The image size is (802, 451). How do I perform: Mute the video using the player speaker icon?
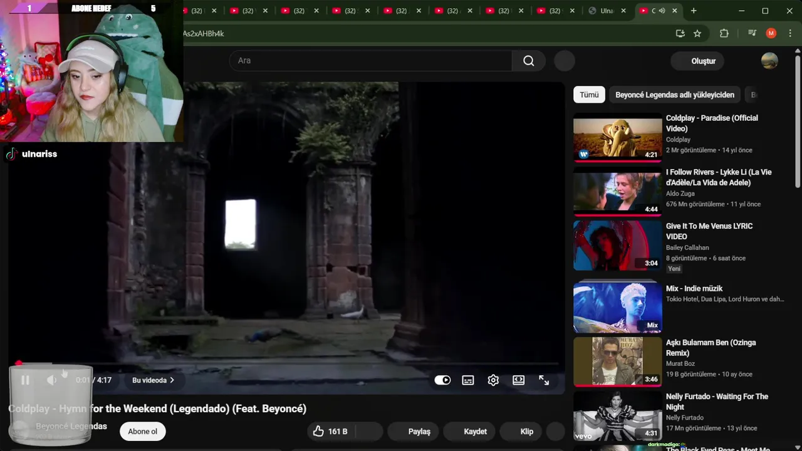click(x=51, y=380)
